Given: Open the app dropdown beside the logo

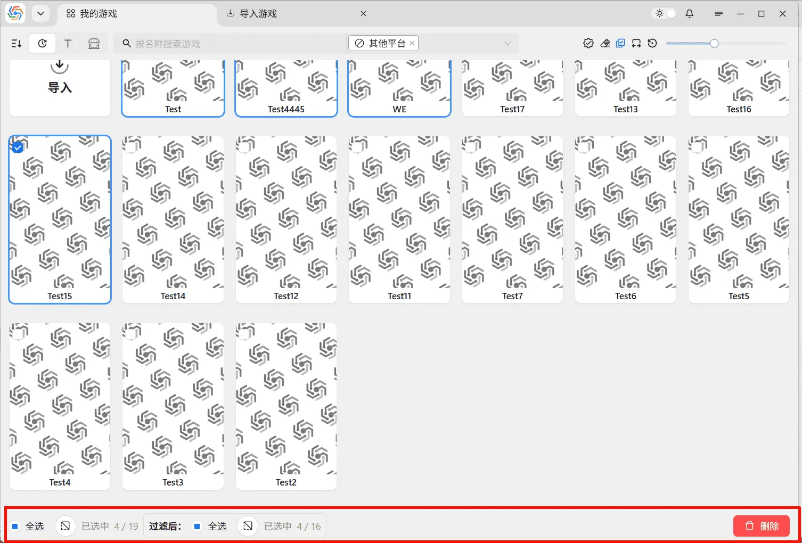Looking at the screenshot, I should coord(41,13).
